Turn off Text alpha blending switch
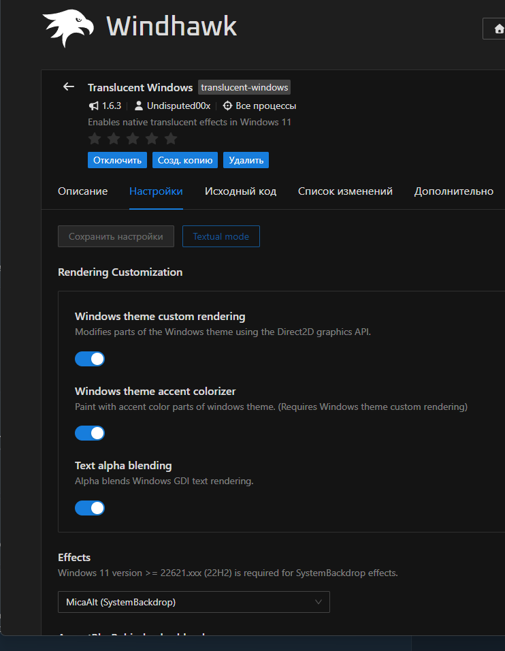Screen dimensions: 505x651 tap(90, 508)
